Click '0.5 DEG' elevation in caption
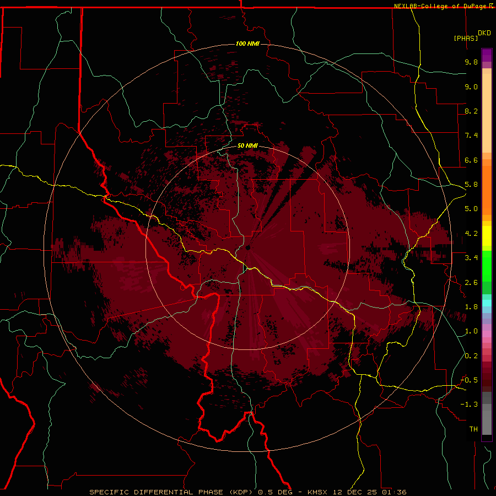 pos(274,492)
